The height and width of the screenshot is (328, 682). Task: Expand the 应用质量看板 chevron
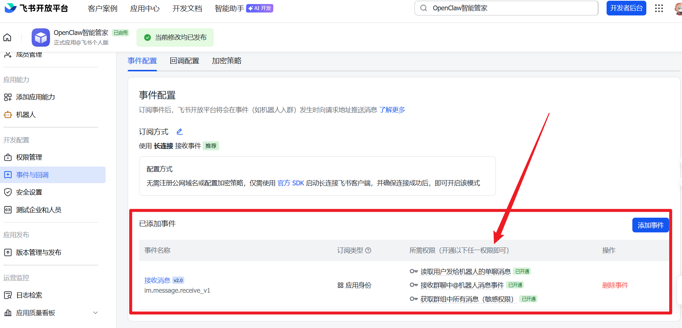point(95,313)
